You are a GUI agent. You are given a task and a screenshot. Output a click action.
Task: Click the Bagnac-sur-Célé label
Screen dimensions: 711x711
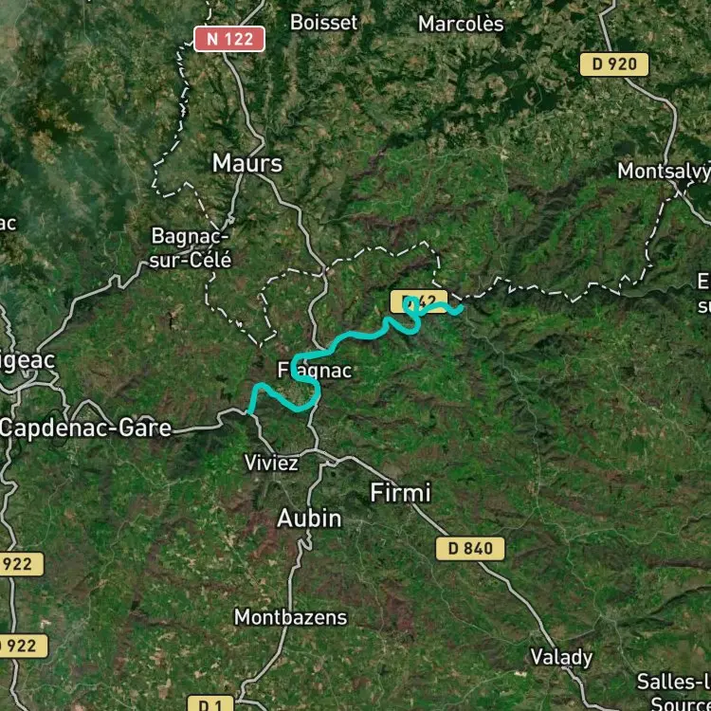click(x=191, y=248)
